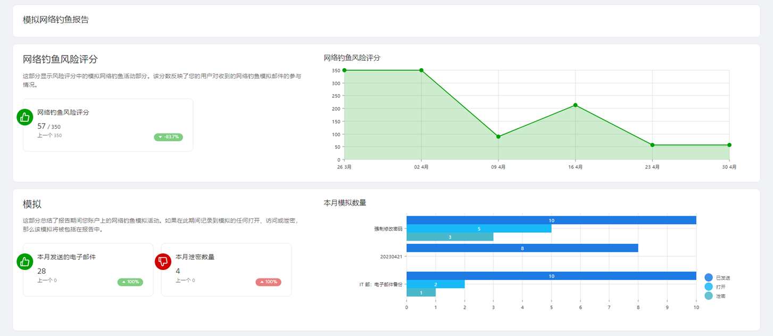Click the IT 部 opened bar showing 2

coord(435,284)
